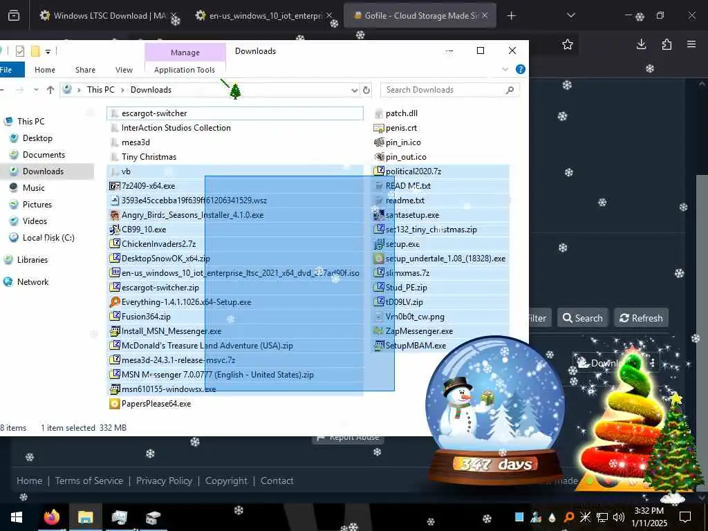The height and width of the screenshot is (531, 708).
Task: Click the Gofile Refresh button
Action: [641, 318]
